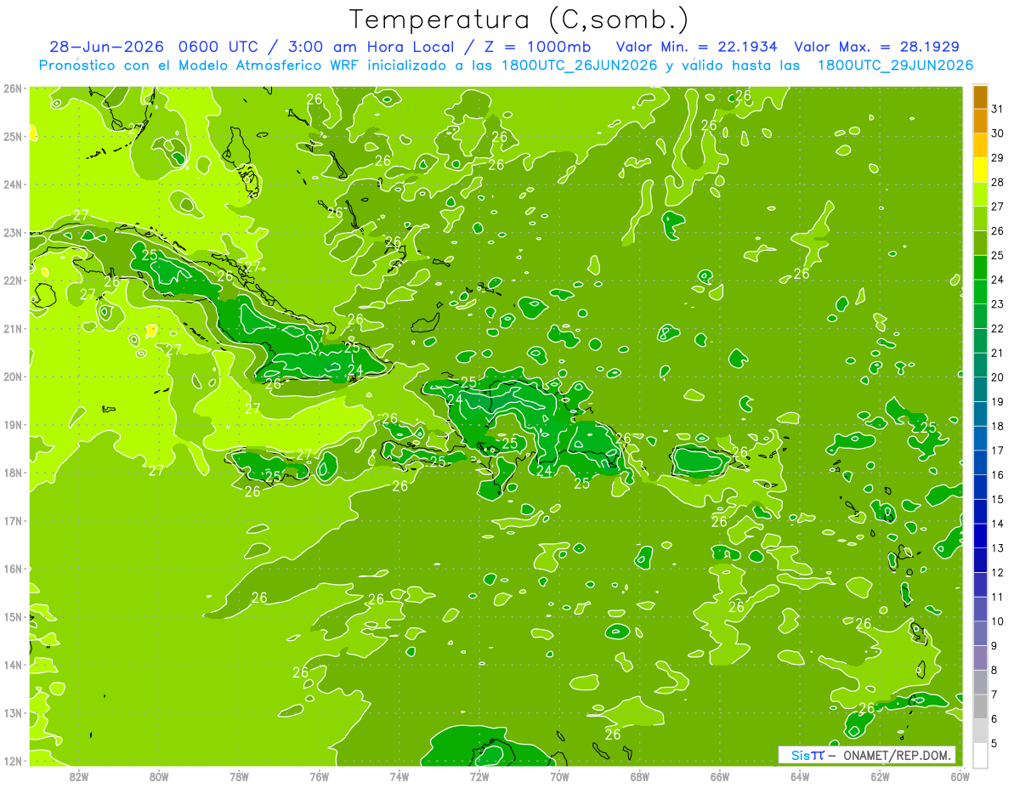Click the 12N latitude axis label

tap(12, 761)
